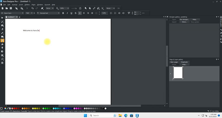
Task: Open the Edit menu
Action: 9,5
